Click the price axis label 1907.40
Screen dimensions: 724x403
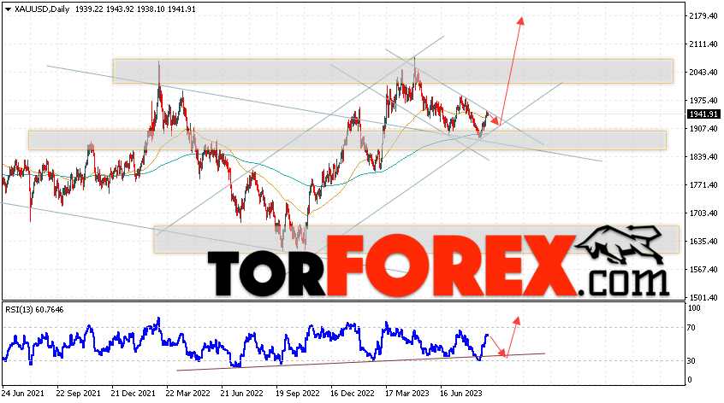coord(703,129)
